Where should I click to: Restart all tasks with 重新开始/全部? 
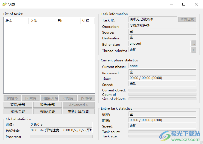[x=79, y=111]
